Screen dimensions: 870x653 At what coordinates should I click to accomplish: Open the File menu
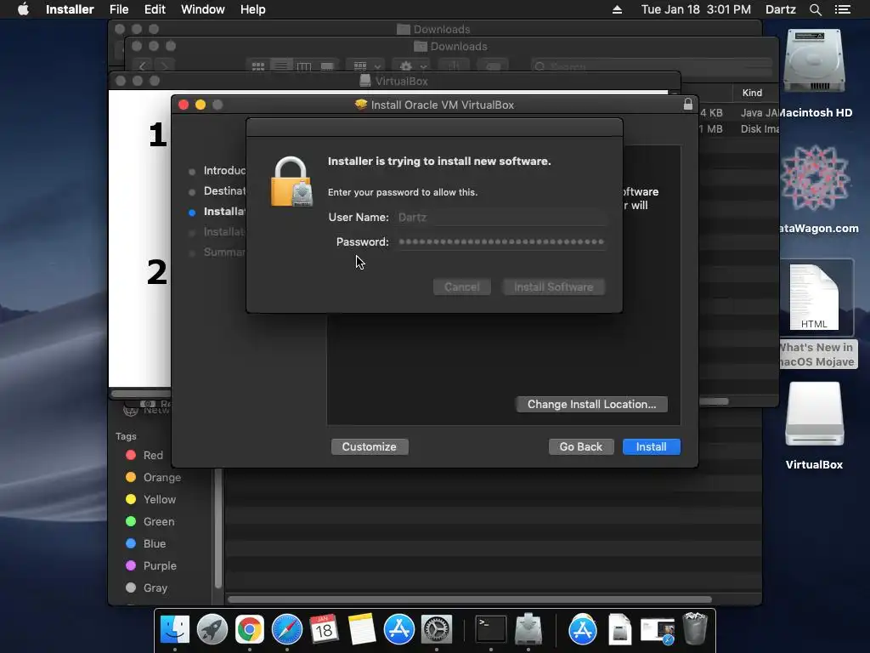pos(119,9)
